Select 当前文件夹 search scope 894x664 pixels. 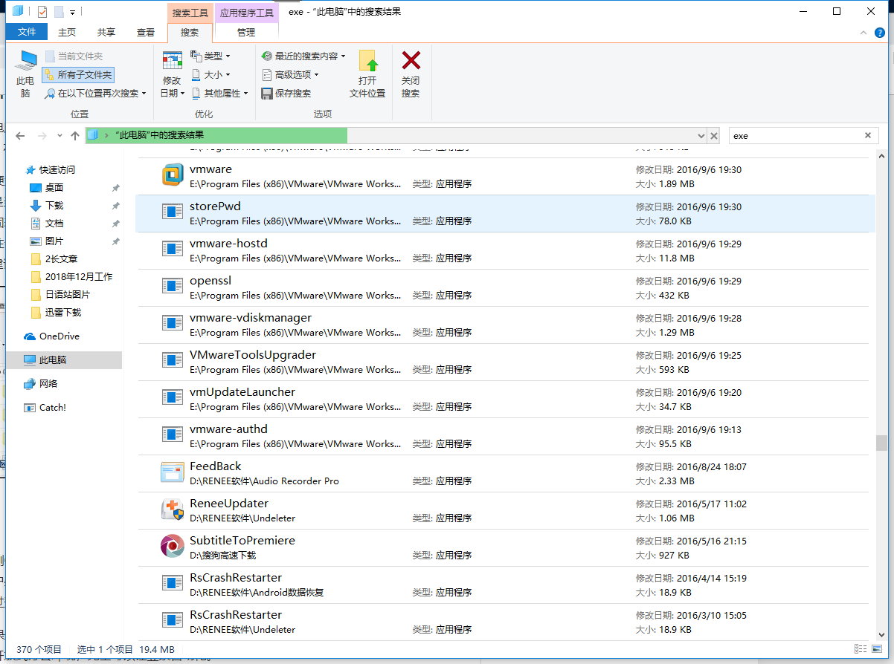click(74, 56)
